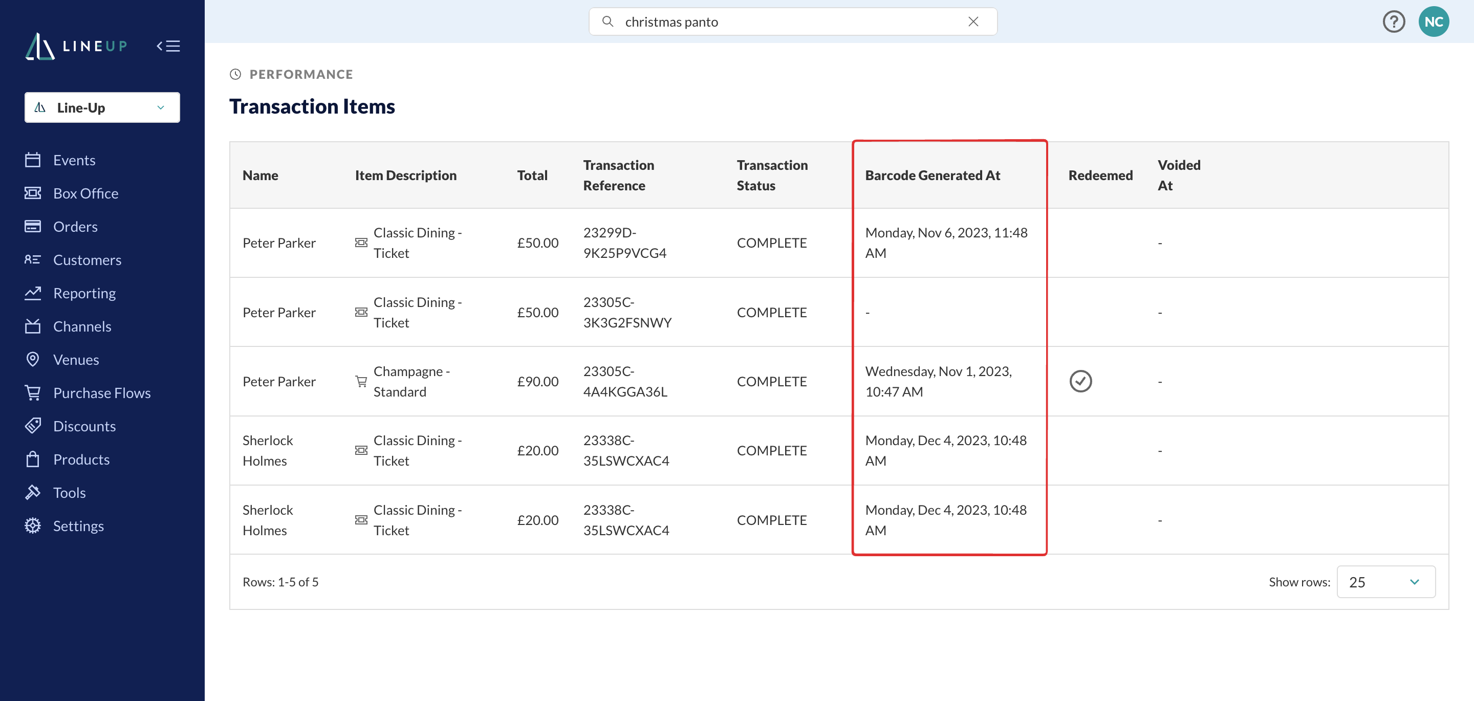Viewport: 1474px width, 701px height.
Task: Focus the christmas panto search field
Action: [x=792, y=21]
